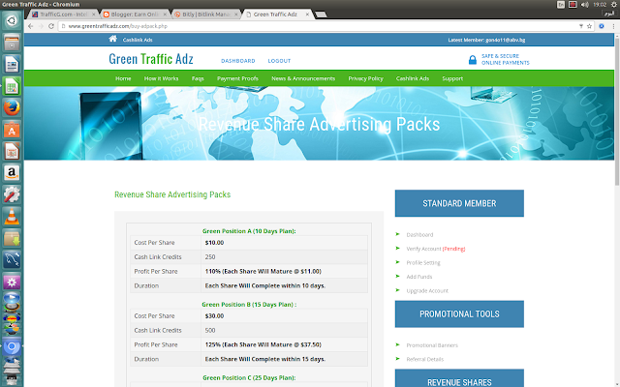
Task: Open the Home menu item
Action: tap(123, 78)
